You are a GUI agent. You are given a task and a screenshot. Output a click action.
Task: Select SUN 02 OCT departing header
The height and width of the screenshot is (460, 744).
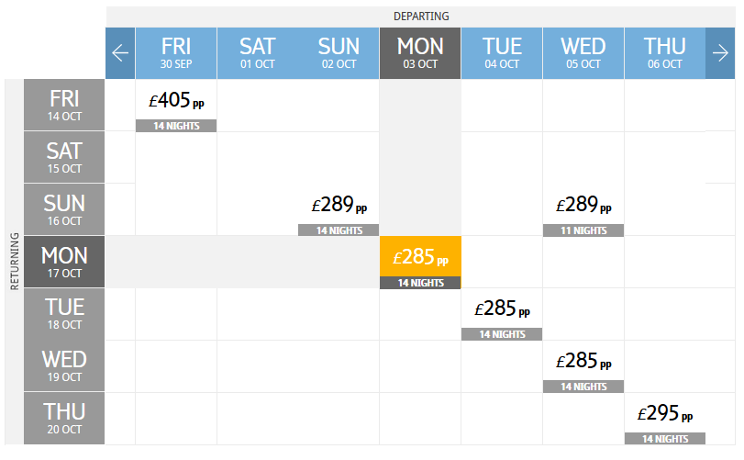click(339, 52)
